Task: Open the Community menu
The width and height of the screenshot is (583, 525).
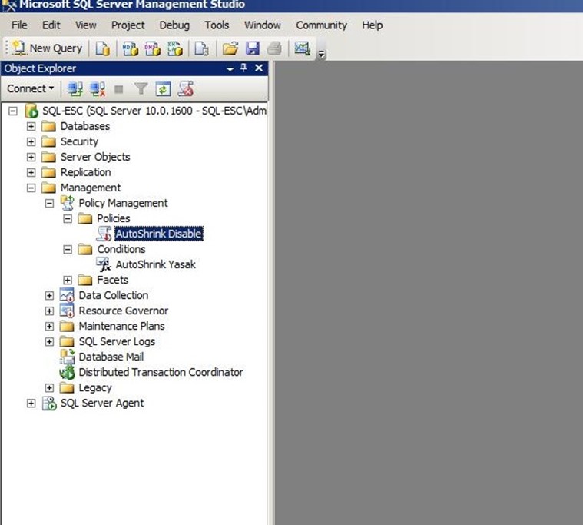Action: click(321, 25)
